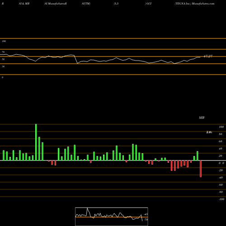This screenshot has width=226, height=226.
Task: Click the "20" label on the MR axis
Action: [221, 156]
